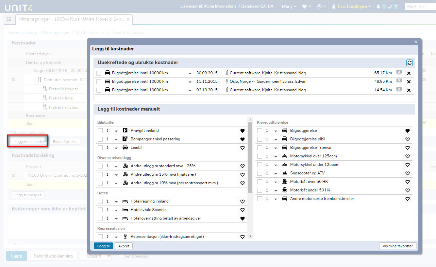Screen dimensions: 436x267
Task: Toggle favorite heart for Hotellovernatting betalt av arbeidsgiver
Action: 242,218
